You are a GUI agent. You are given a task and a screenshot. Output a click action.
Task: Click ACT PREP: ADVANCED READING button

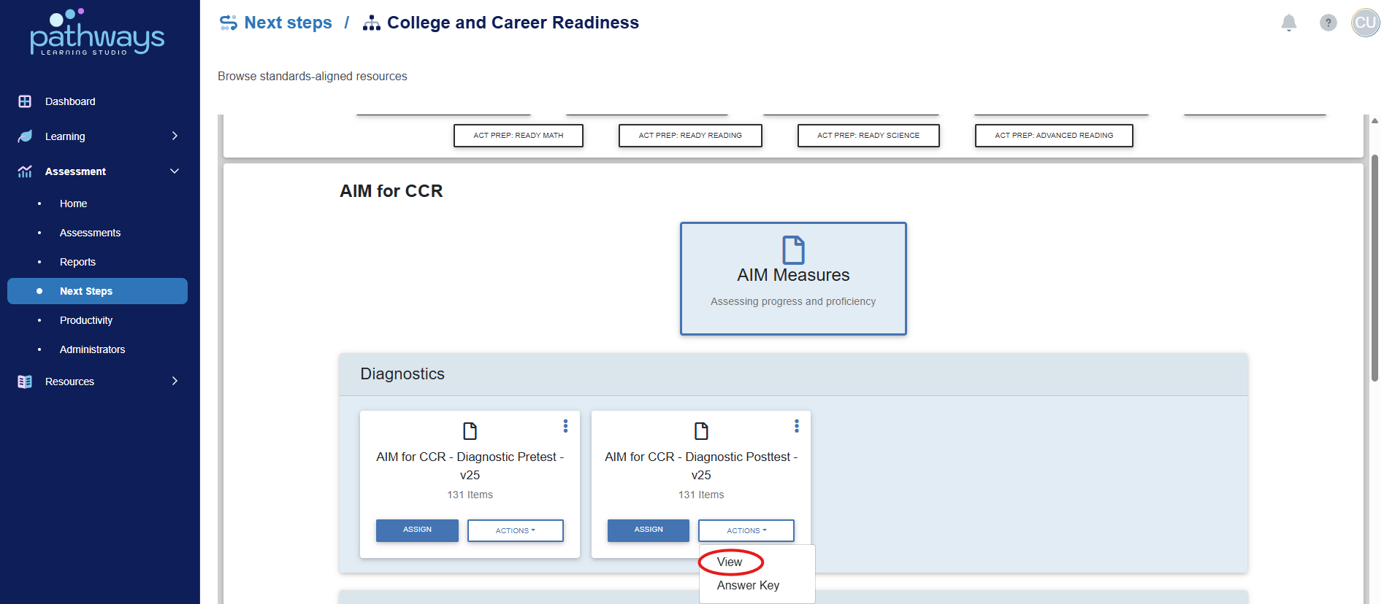pos(1054,136)
